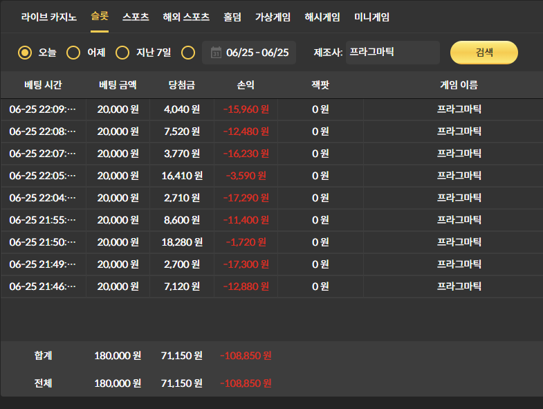Click the -16,230 원 loss value

coord(246,154)
